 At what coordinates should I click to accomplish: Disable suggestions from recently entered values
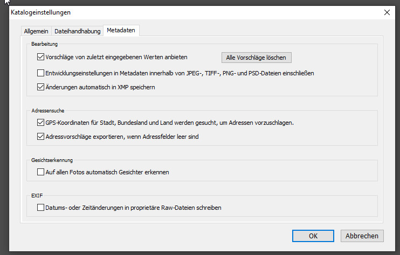click(x=40, y=56)
